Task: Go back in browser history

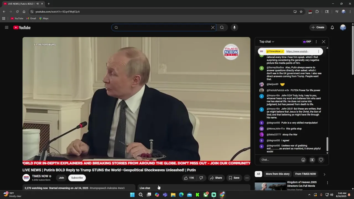Action: point(4,12)
